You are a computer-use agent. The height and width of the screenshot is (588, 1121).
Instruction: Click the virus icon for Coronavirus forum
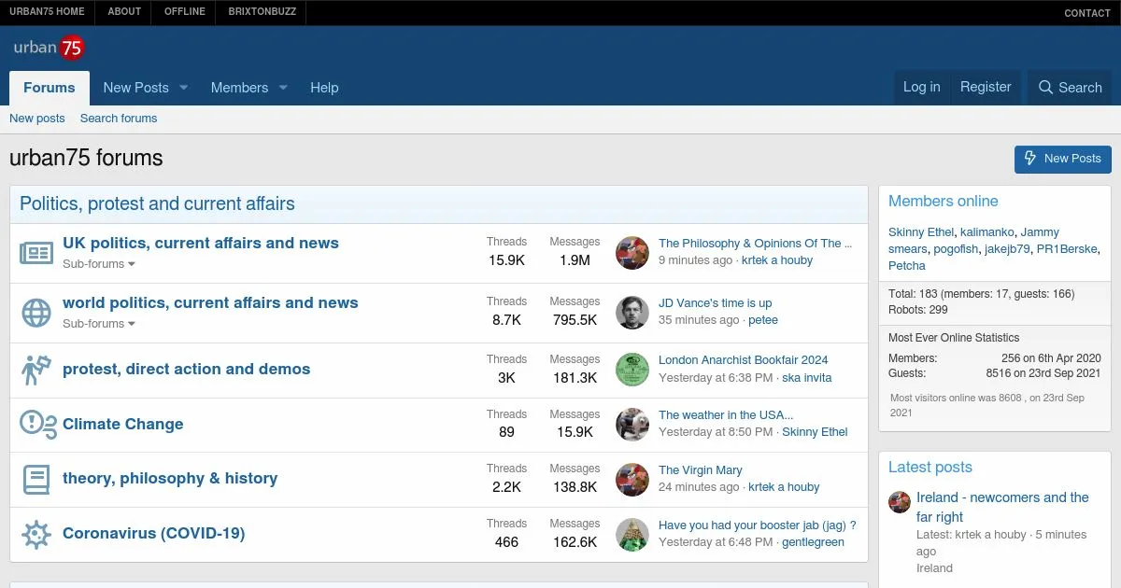click(x=36, y=535)
